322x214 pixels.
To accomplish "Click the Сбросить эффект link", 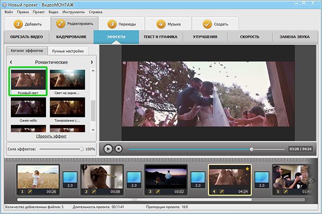I will coord(51,136).
